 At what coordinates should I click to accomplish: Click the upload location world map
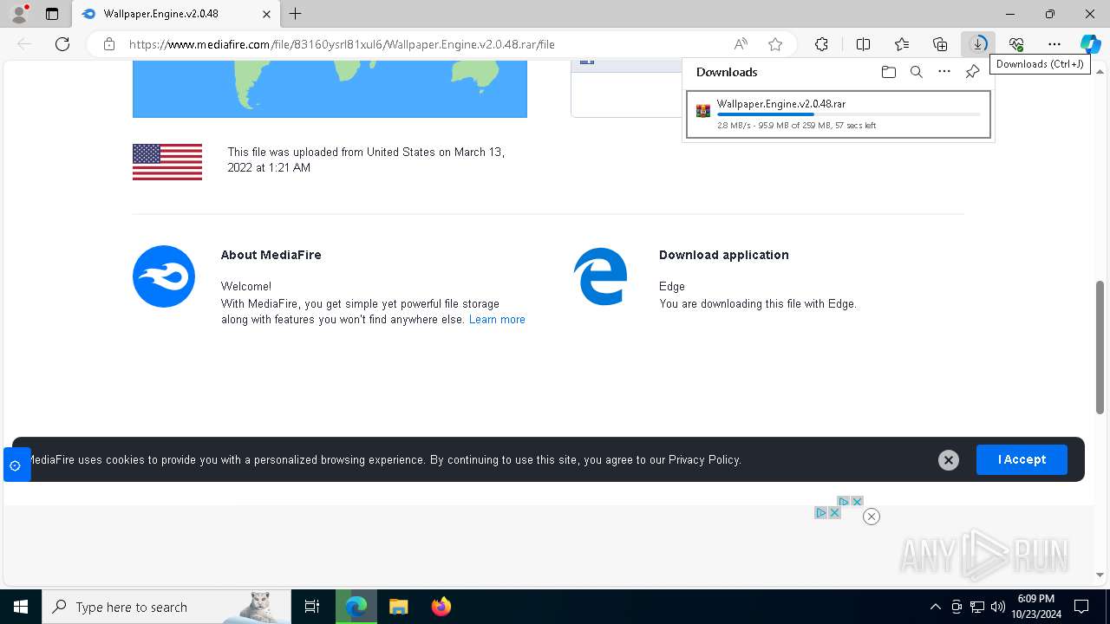click(x=330, y=89)
